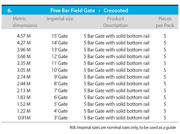Click the Five Bar Field Gate title

89,10
